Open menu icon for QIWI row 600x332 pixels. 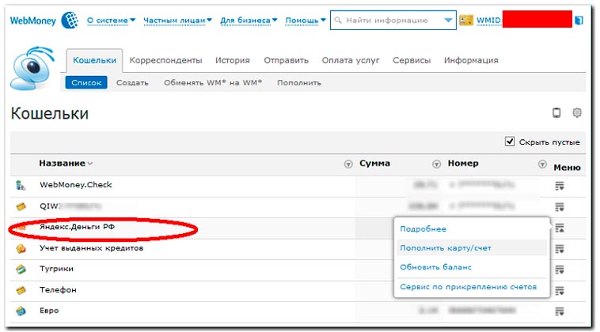click(x=560, y=207)
